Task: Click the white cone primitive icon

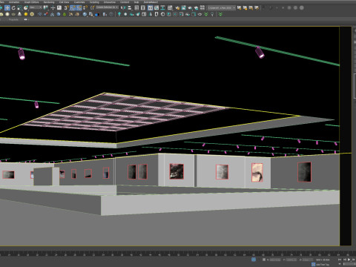Action: [x=19, y=14]
